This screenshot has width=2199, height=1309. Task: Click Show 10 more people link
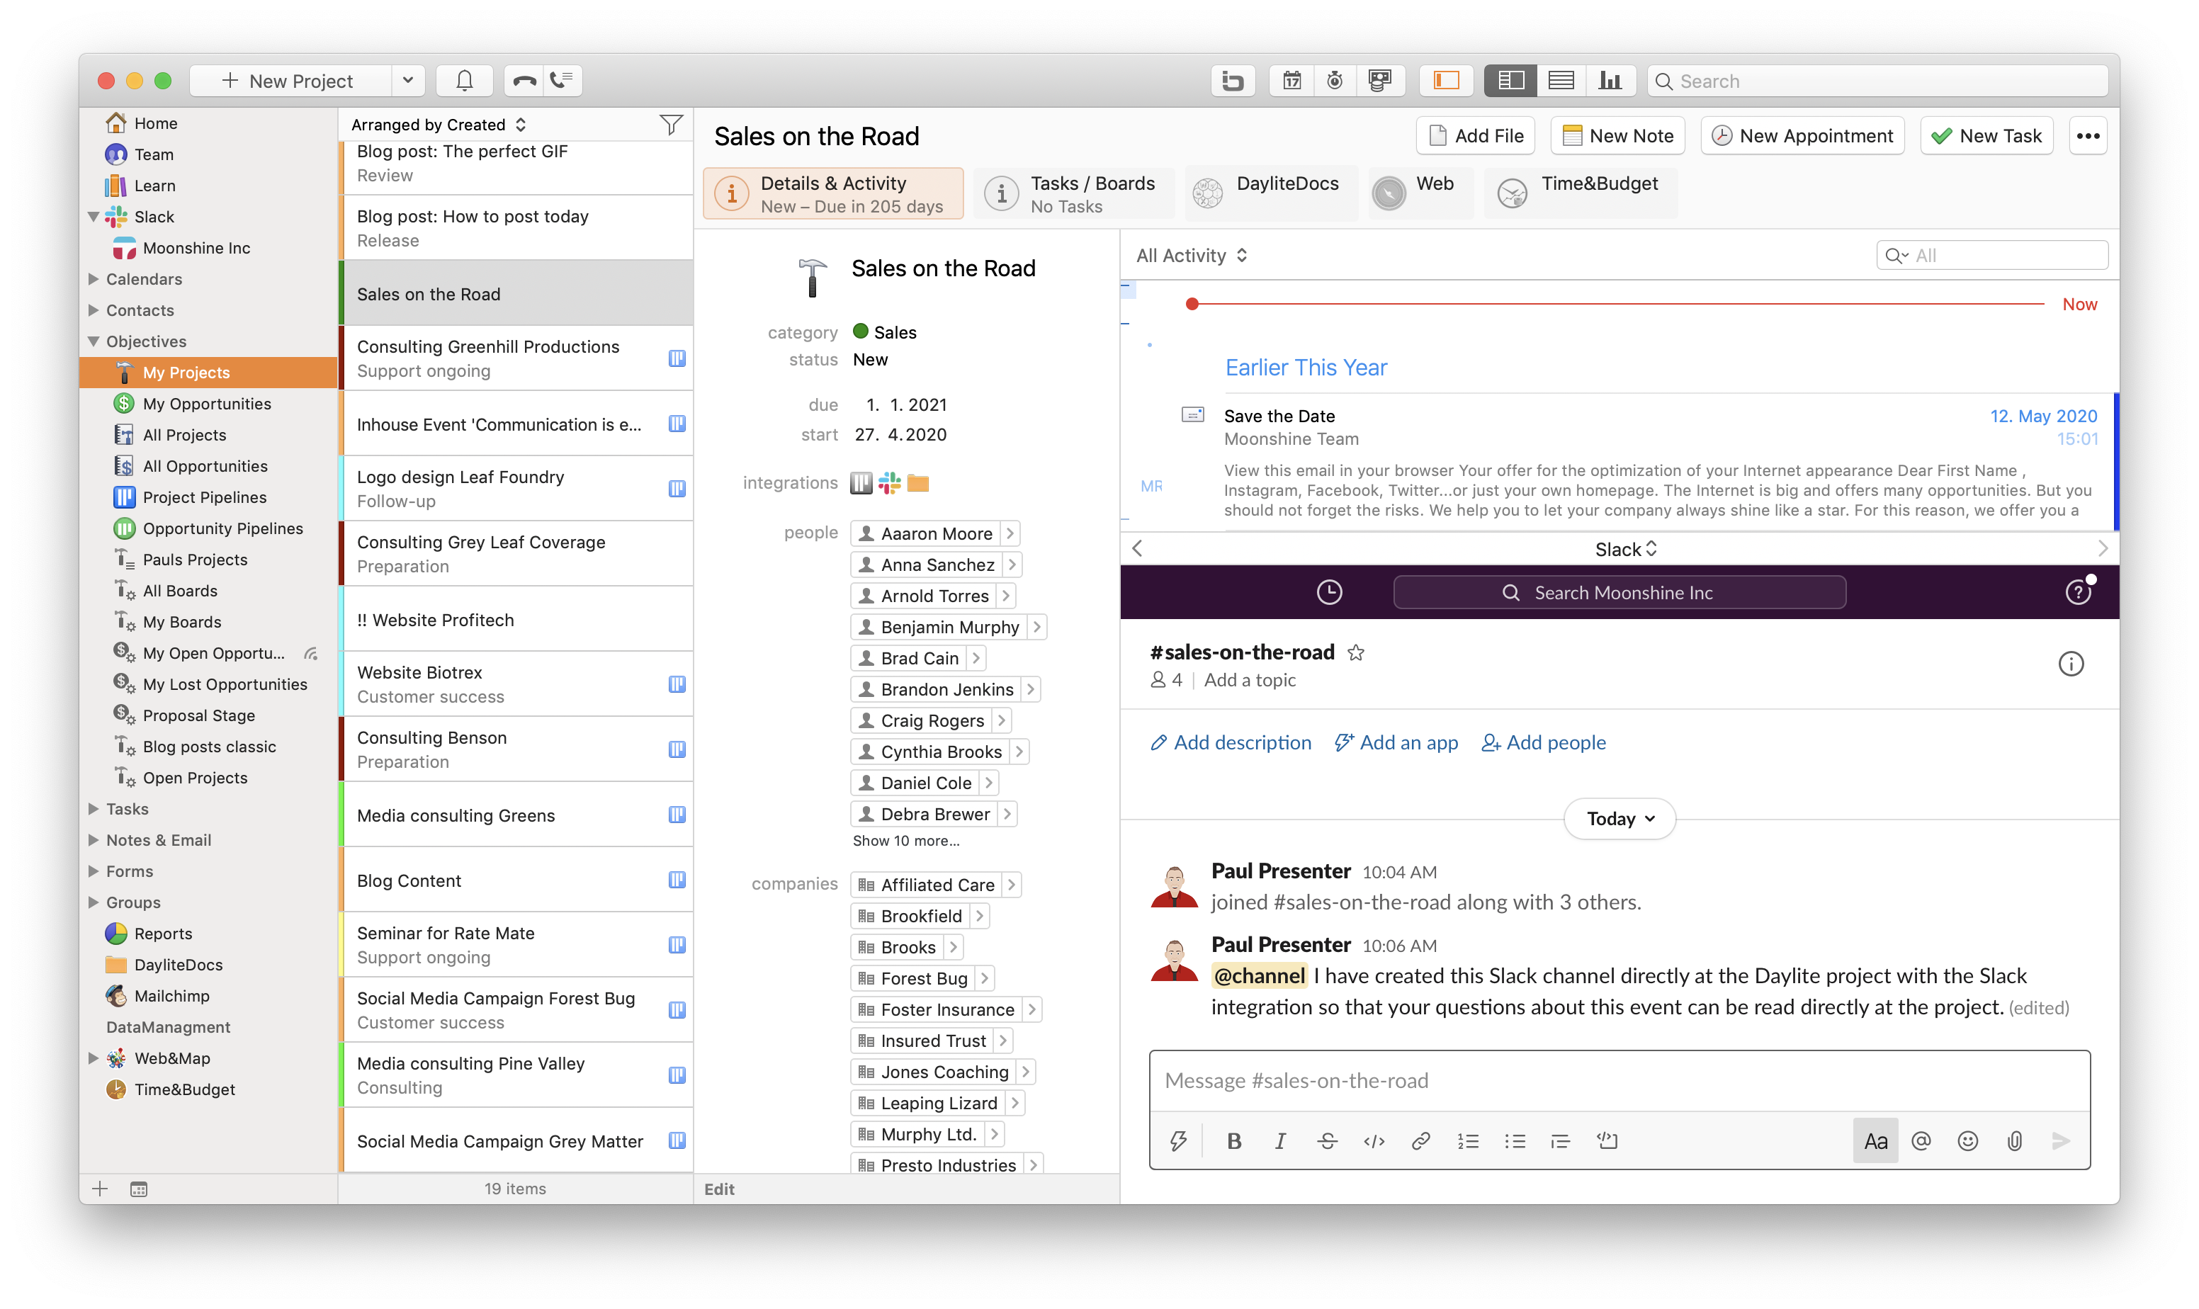(905, 841)
